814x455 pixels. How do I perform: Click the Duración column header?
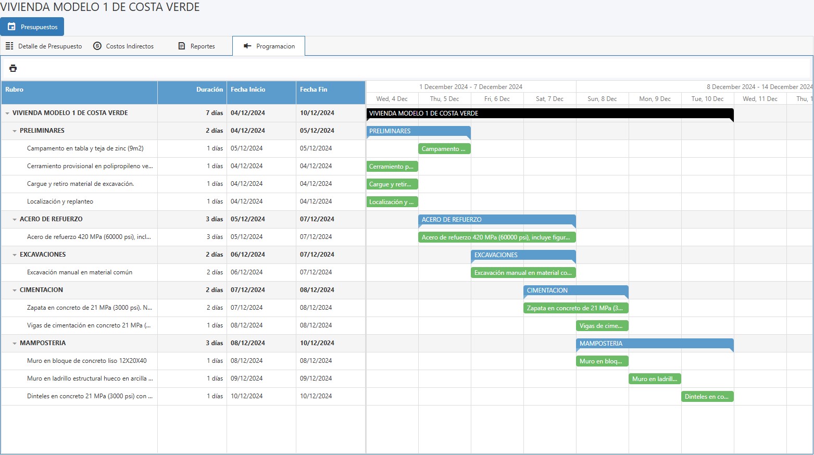(209, 90)
